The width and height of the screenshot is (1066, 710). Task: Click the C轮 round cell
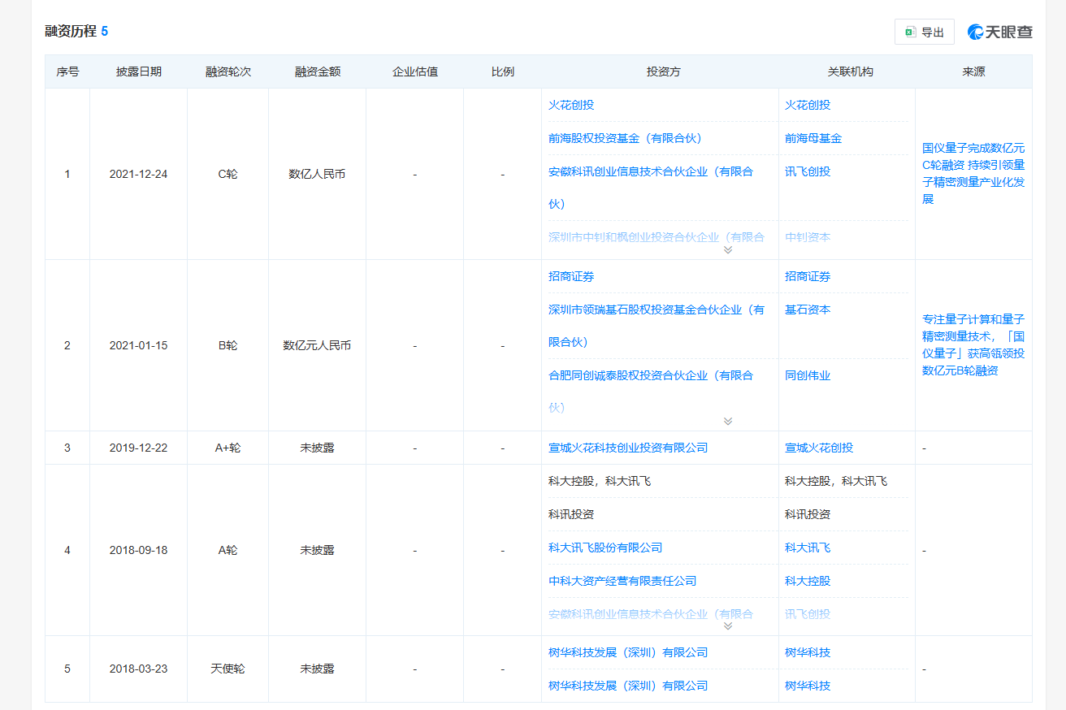(x=228, y=174)
